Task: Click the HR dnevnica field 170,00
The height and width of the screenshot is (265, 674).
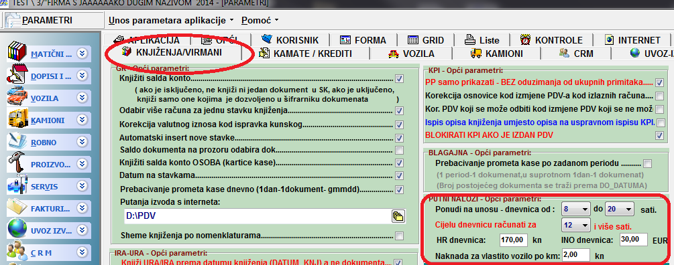Action: 514,240
